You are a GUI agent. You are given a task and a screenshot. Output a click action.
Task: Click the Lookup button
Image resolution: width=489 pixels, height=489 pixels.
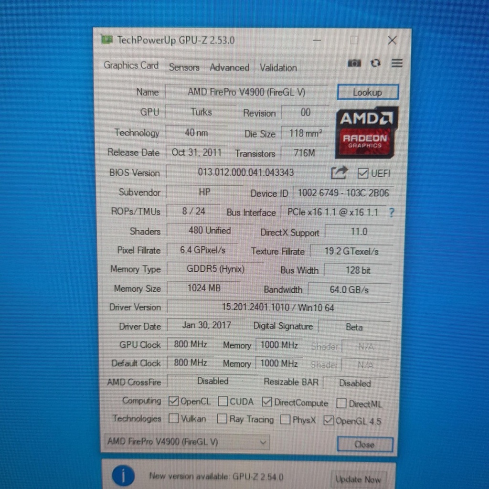pyautogui.click(x=368, y=92)
